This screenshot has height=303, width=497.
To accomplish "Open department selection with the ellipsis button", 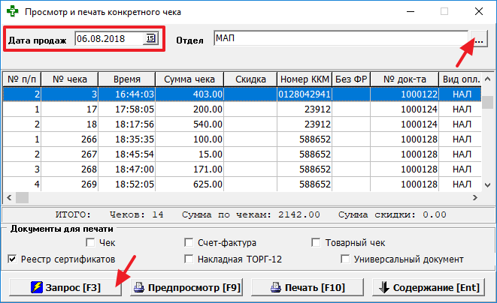I will click(479, 38).
